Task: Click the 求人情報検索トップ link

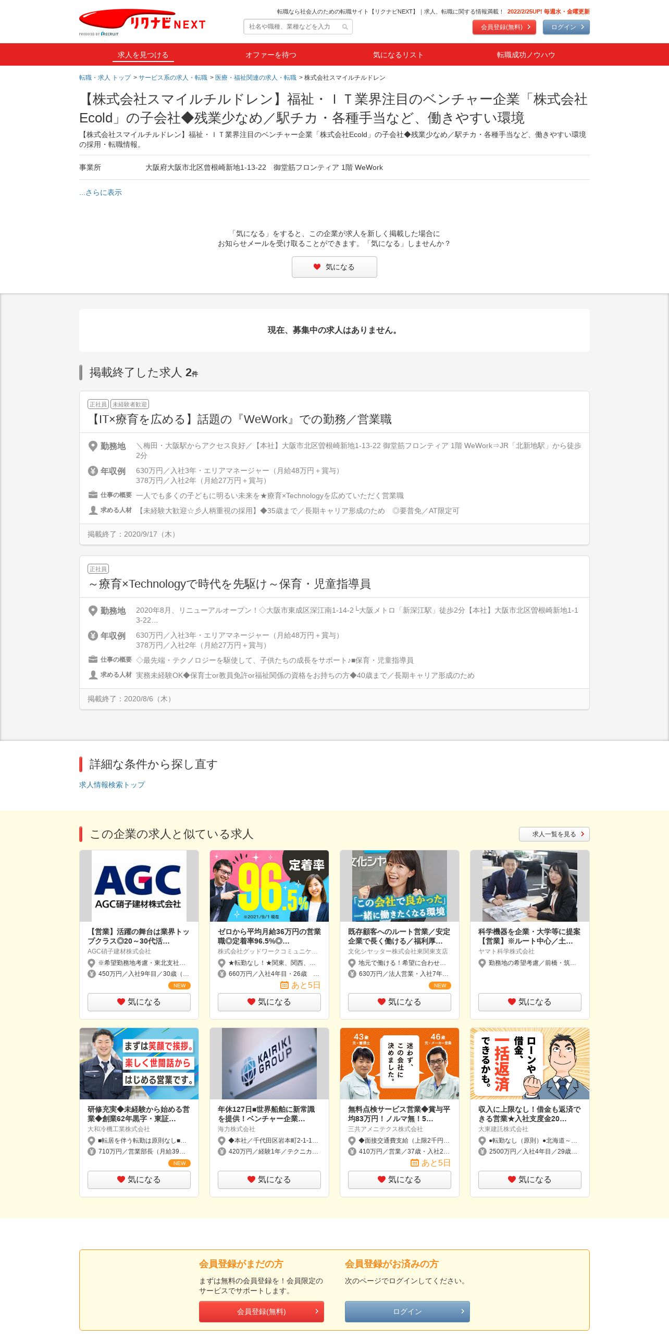Action: click(x=112, y=785)
